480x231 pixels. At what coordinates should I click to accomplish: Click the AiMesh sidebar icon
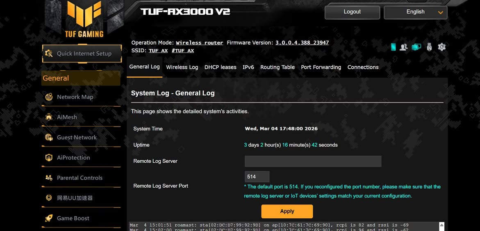click(x=49, y=117)
